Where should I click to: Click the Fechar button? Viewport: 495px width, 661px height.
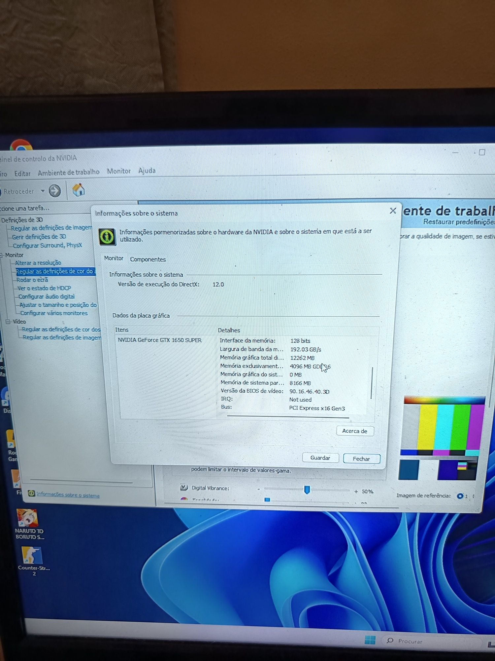361,459
